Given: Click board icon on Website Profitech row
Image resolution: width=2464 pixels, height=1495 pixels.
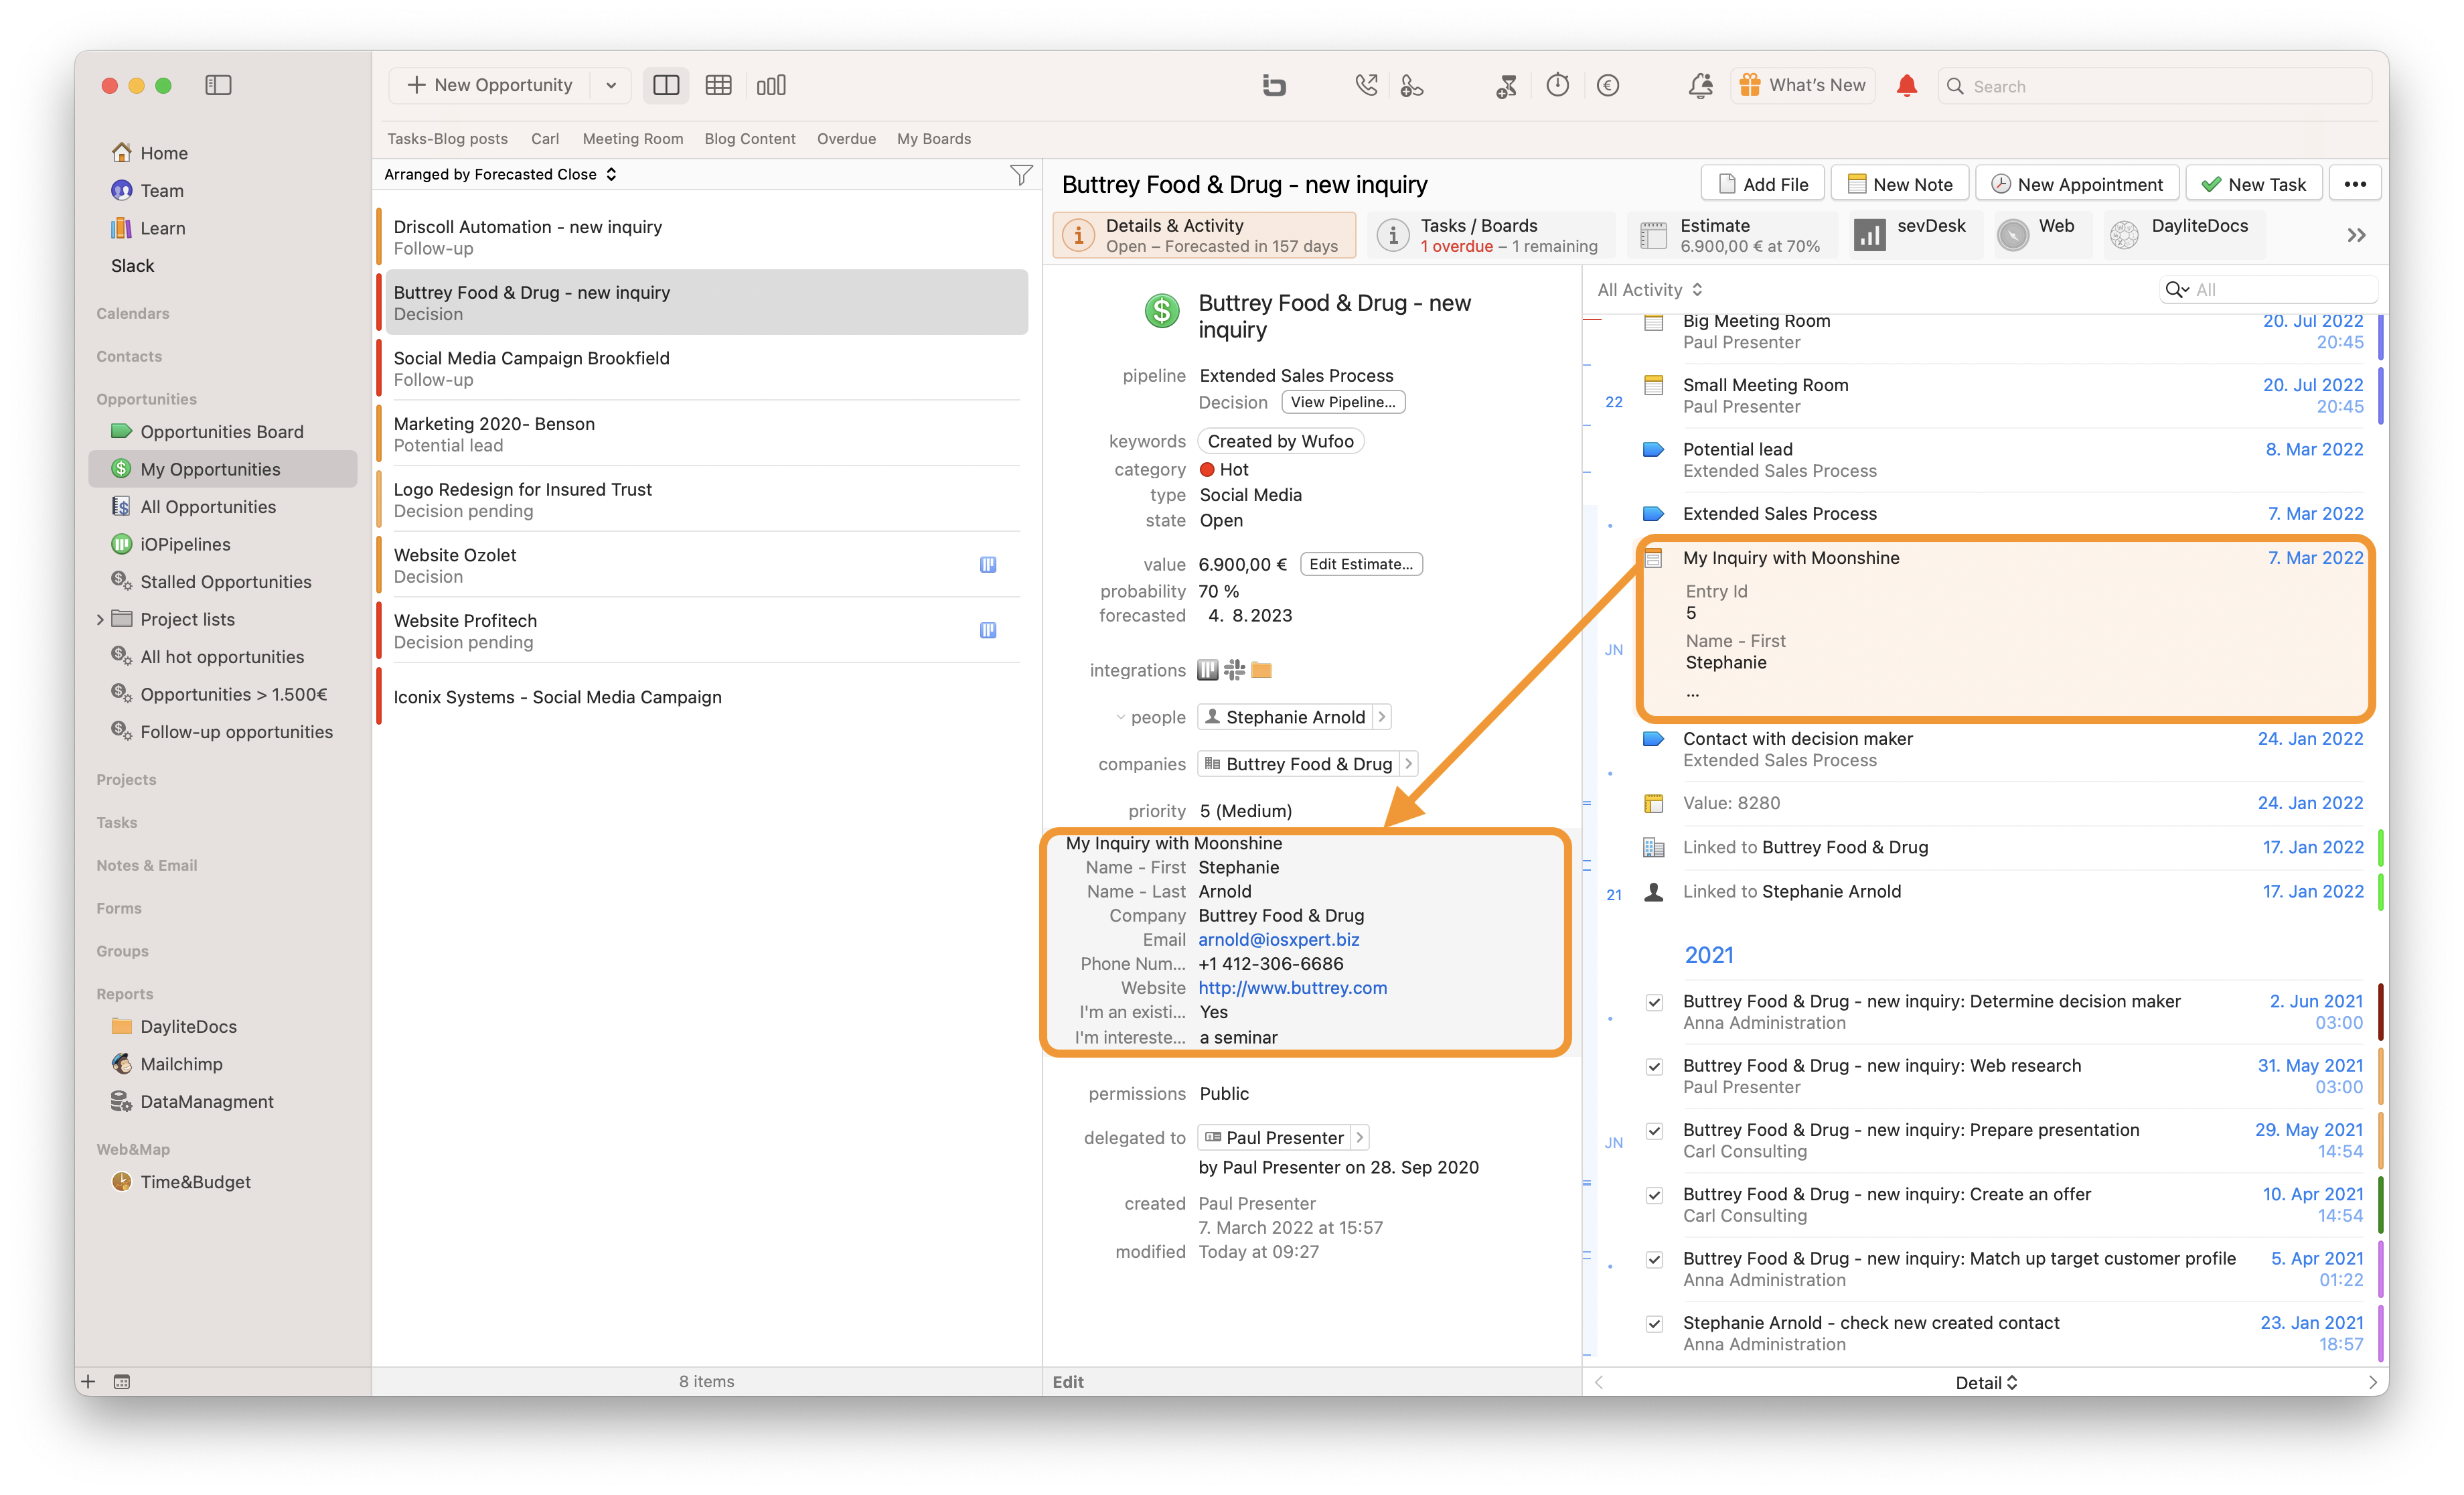Looking at the screenshot, I should pyautogui.click(x=988, y=630).
